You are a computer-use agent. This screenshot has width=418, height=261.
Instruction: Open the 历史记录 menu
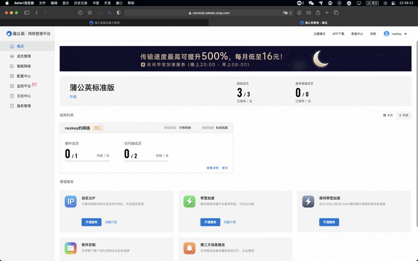coord(81,3)
